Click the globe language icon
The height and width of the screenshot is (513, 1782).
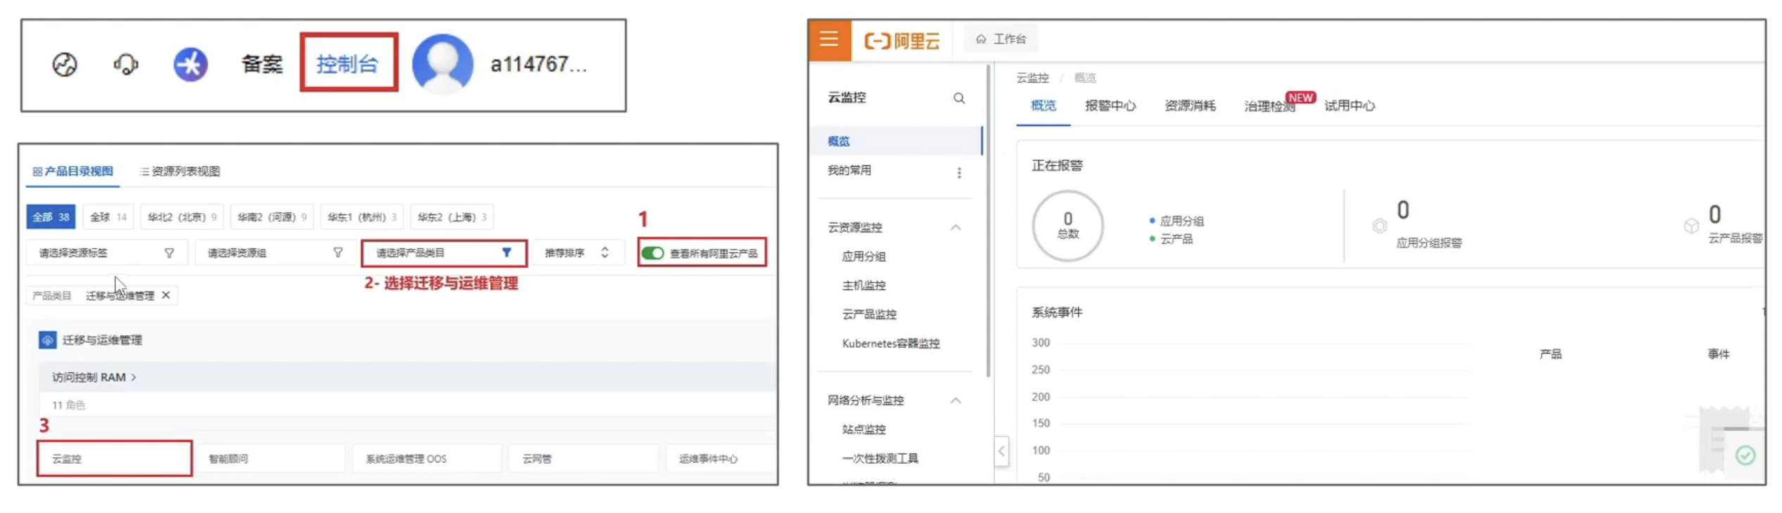coord(65,65)
